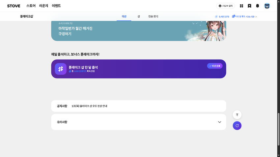Open the 라운지 menu
Image resolution: width=280 pixels, height=157 pixels.
click(x=44, y=6)
